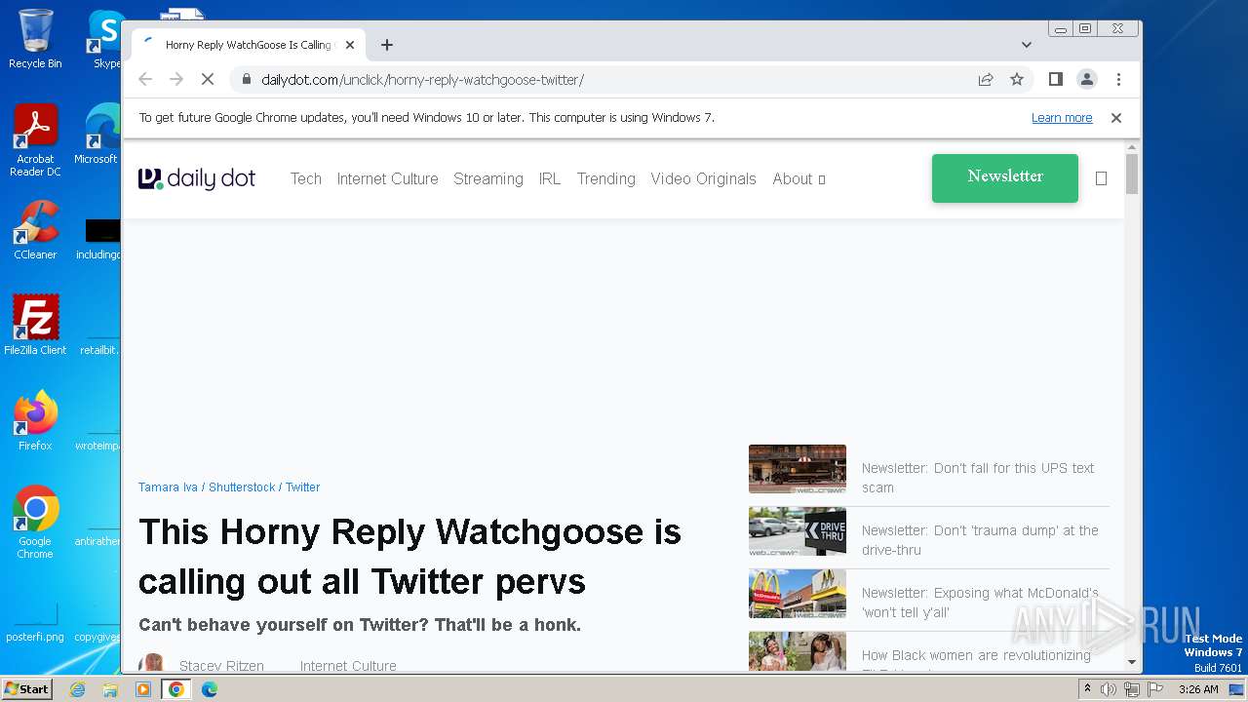Open McDonald's newsletter article thumbnail

coord(798,594)
